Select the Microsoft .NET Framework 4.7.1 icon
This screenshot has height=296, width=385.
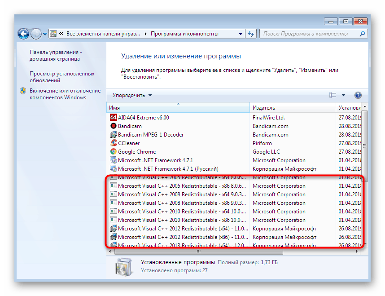click(x=113, y=160)
